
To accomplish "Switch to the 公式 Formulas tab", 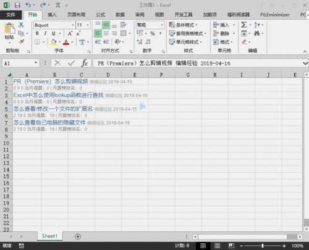I will click(x=100, y=15).
